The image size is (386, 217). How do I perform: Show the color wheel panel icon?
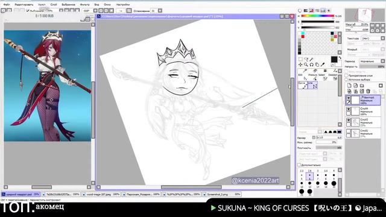[x=300, y=11]
